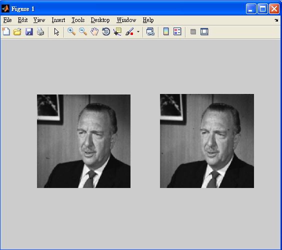This screenshot has width=282, height=250.
Task: Click the New Figure icon
Action: click(x=6, y=31)
